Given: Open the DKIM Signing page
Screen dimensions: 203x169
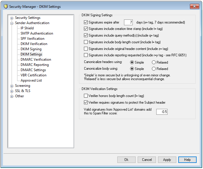Looking at the screenshot, I should click(31, 49).
